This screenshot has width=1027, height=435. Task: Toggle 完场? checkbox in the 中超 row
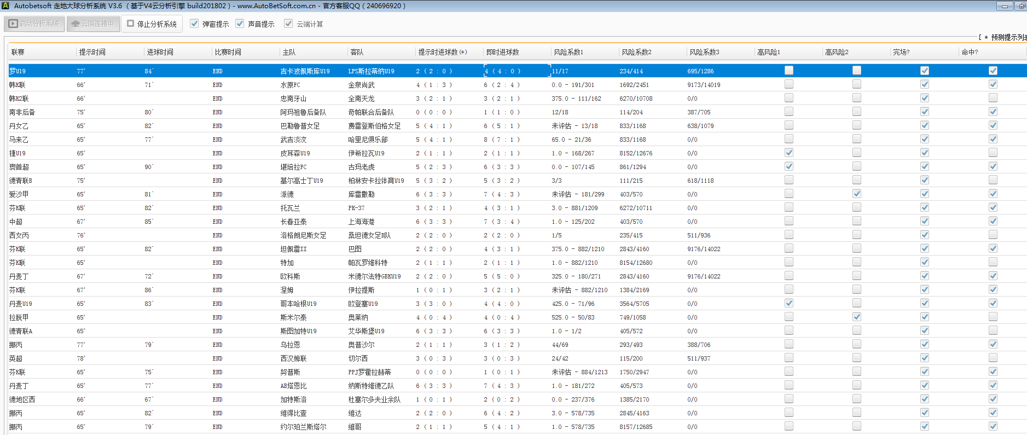[925, 221]
